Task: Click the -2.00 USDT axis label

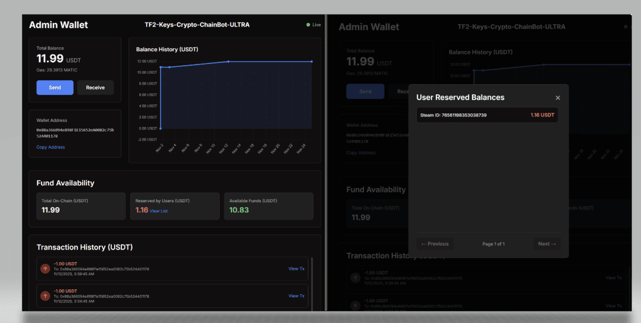Action: [x=147, y=139]
